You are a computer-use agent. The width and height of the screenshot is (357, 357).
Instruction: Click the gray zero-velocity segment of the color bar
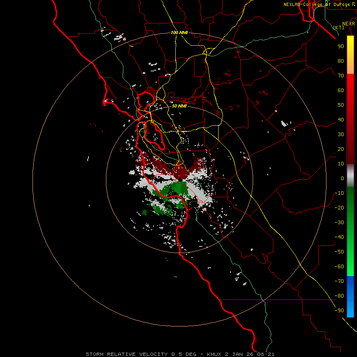[x=350, y=176]
